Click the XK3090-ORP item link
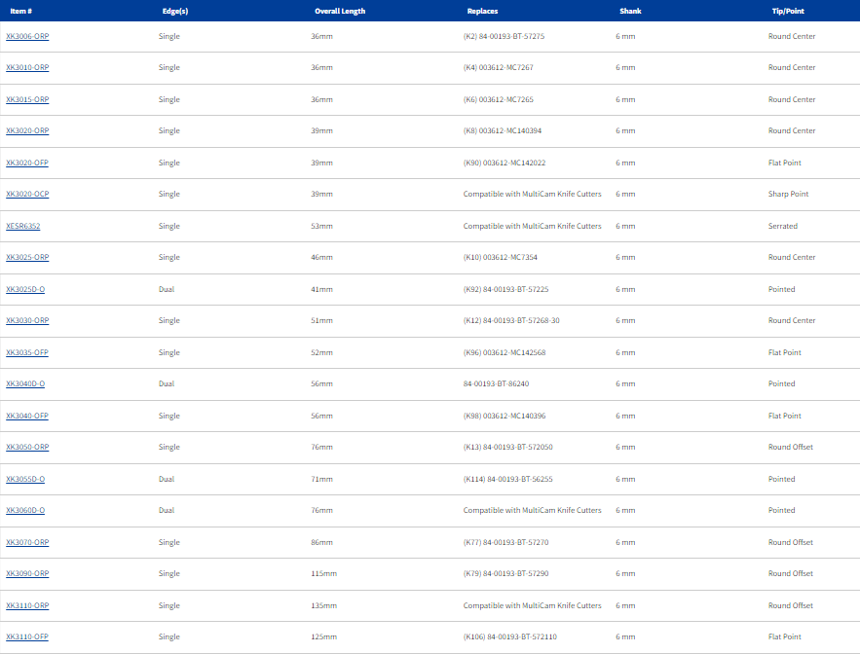 27,574
